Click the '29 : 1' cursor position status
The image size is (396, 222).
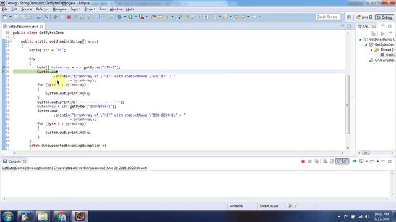click(291, 206)
